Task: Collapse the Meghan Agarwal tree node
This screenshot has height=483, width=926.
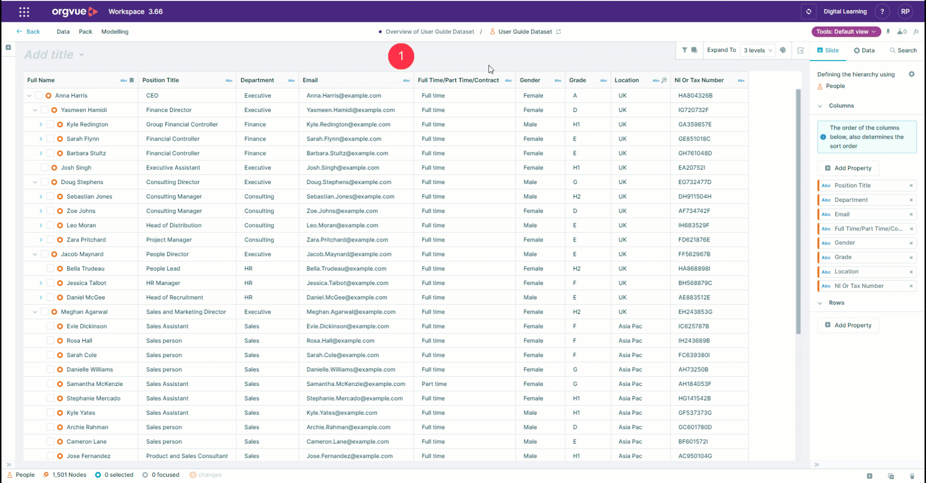Action: (x=35, y=312)
